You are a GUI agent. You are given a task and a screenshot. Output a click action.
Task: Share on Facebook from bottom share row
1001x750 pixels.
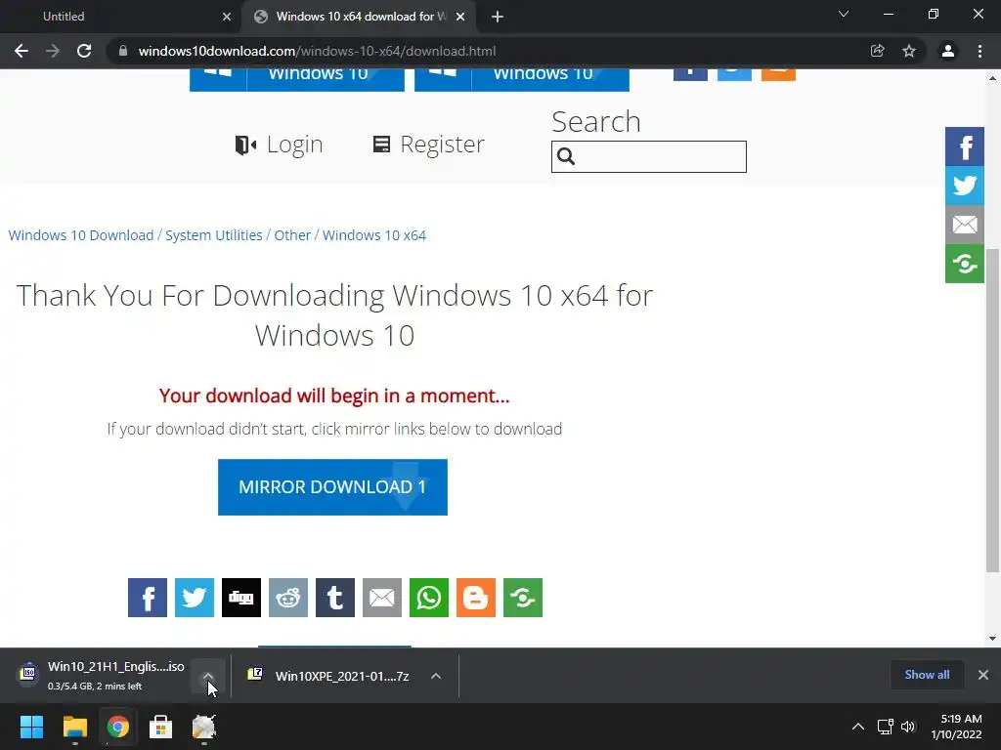[x=148, y=598]
